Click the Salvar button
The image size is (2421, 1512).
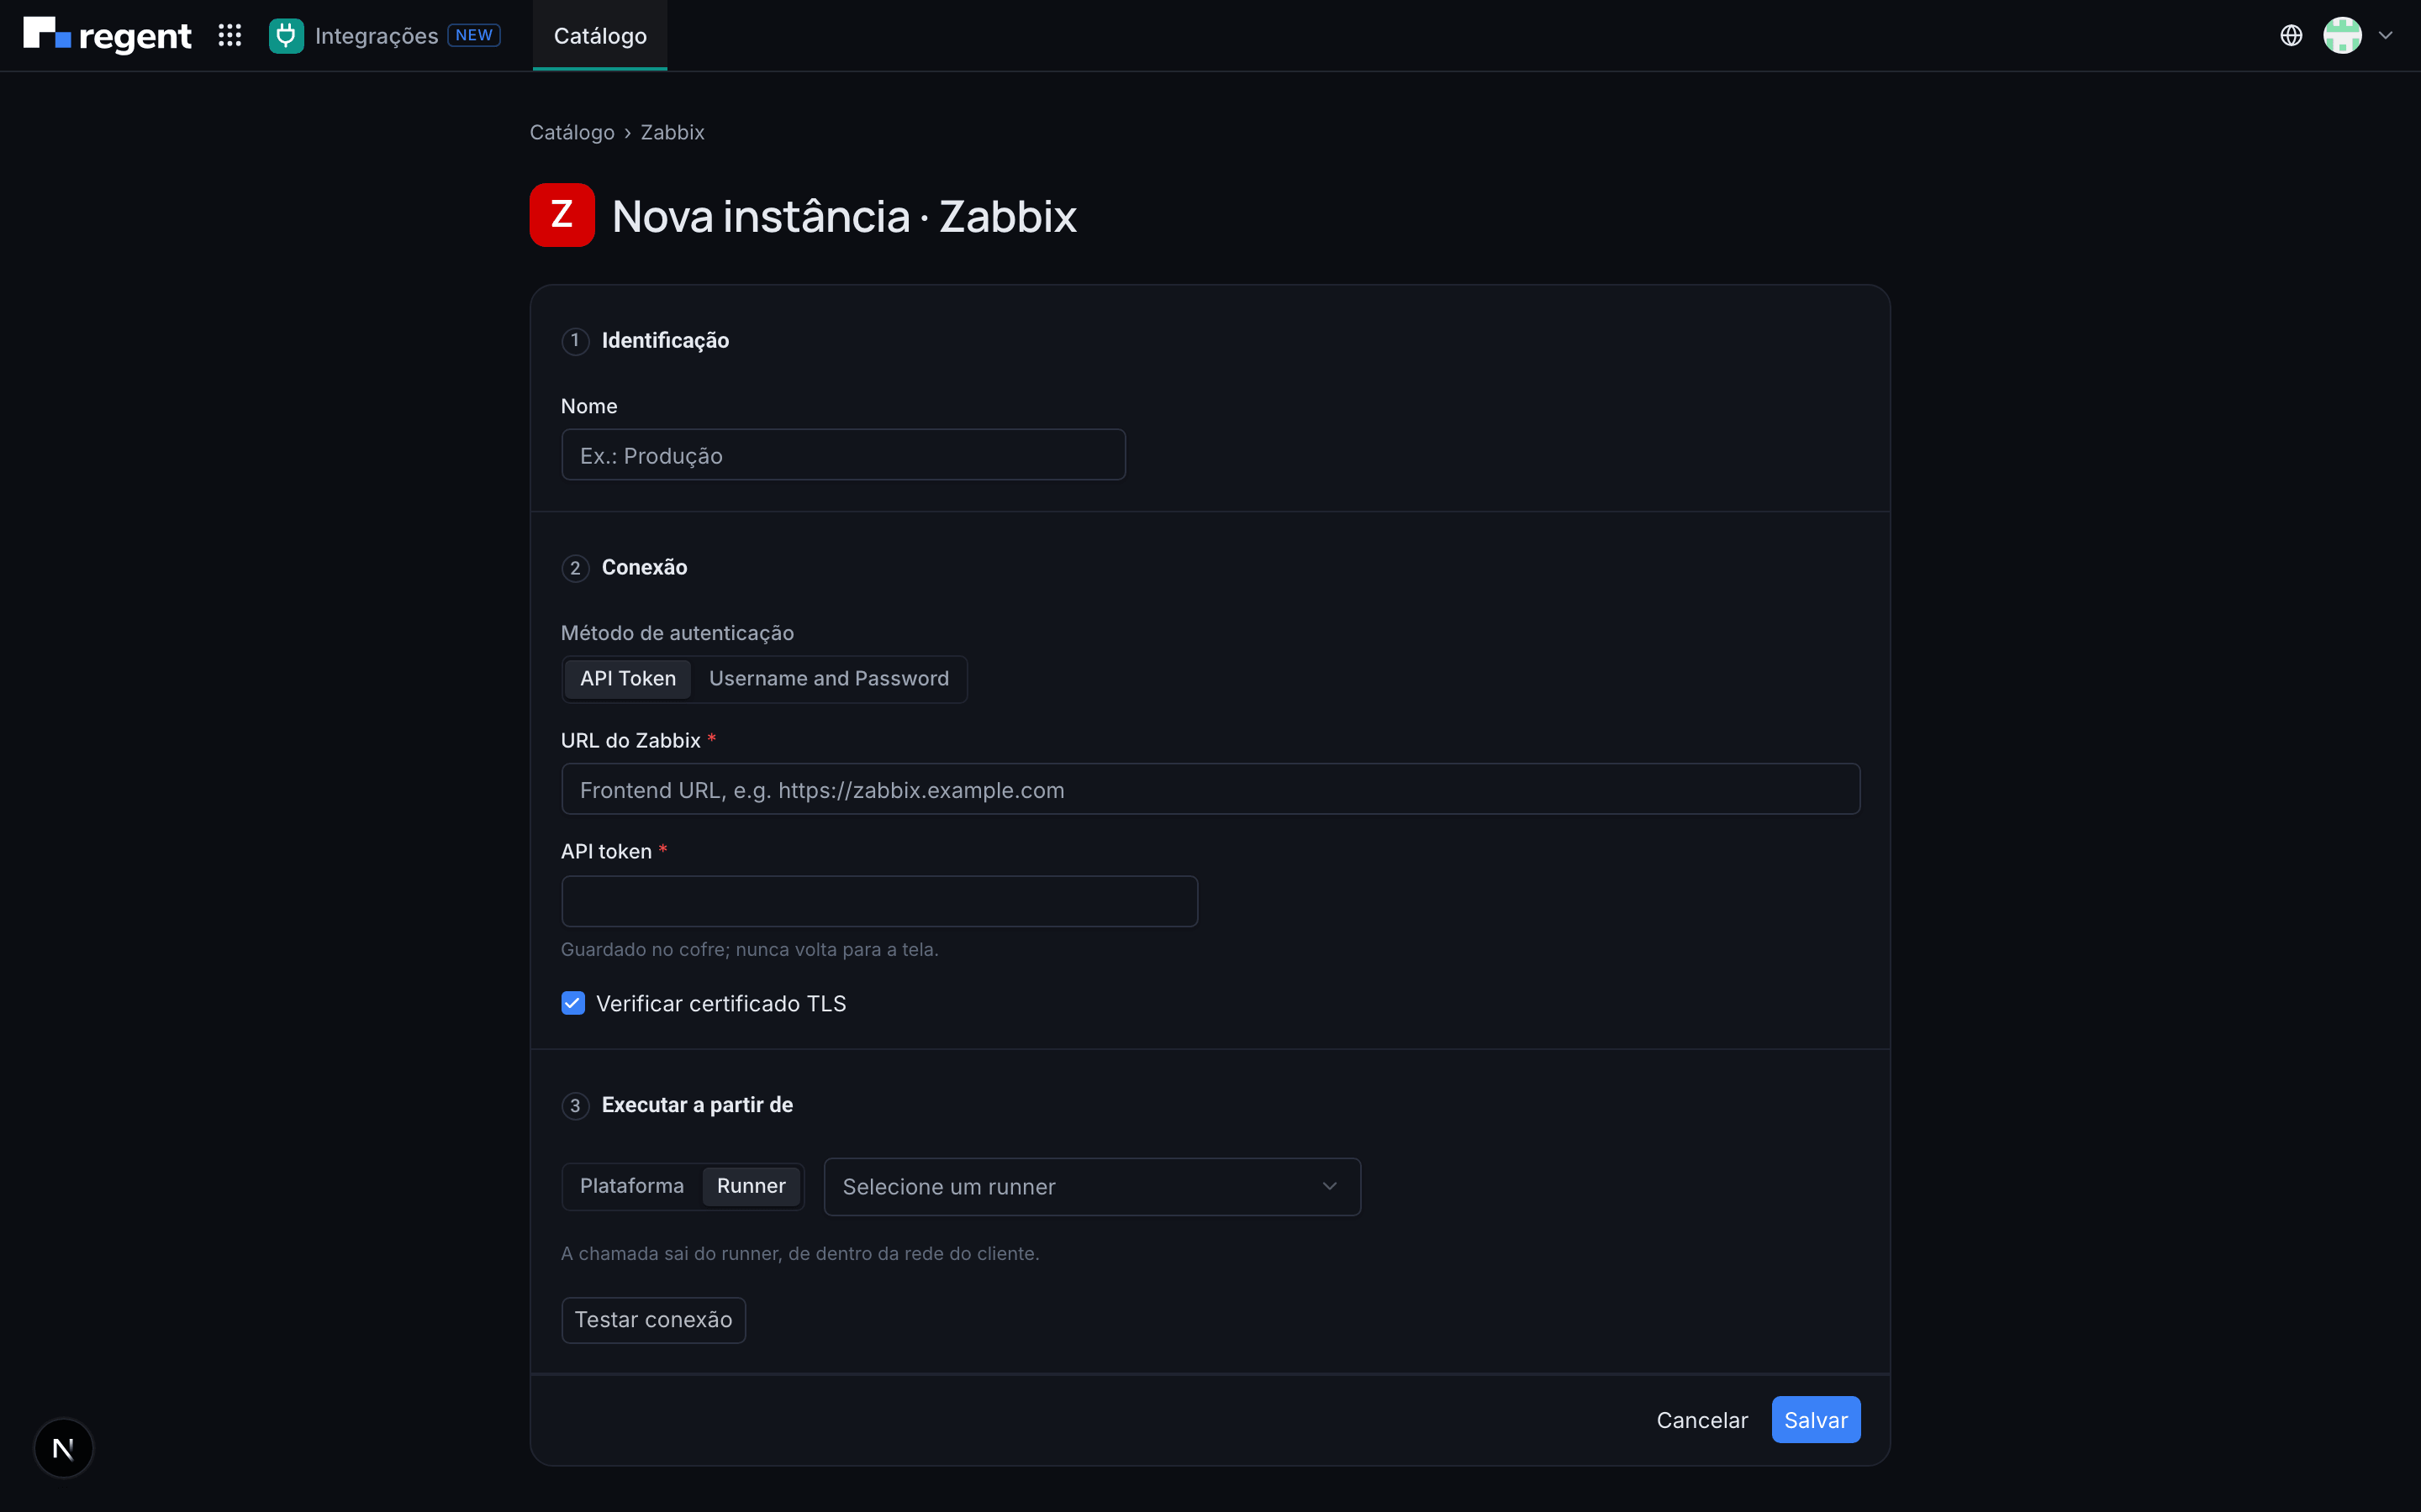click(x=1816, y=1420)
